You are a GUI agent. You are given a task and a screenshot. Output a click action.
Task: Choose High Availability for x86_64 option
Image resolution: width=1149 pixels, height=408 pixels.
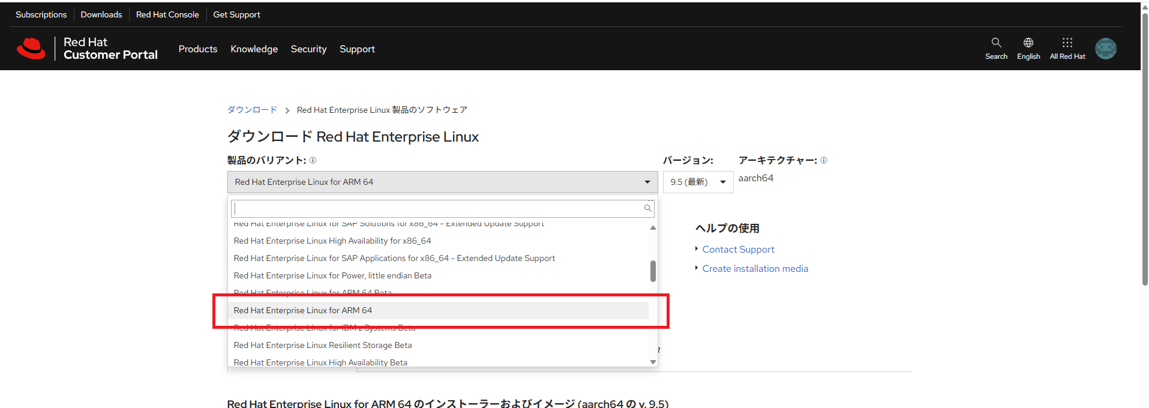[x=332, y=241]
